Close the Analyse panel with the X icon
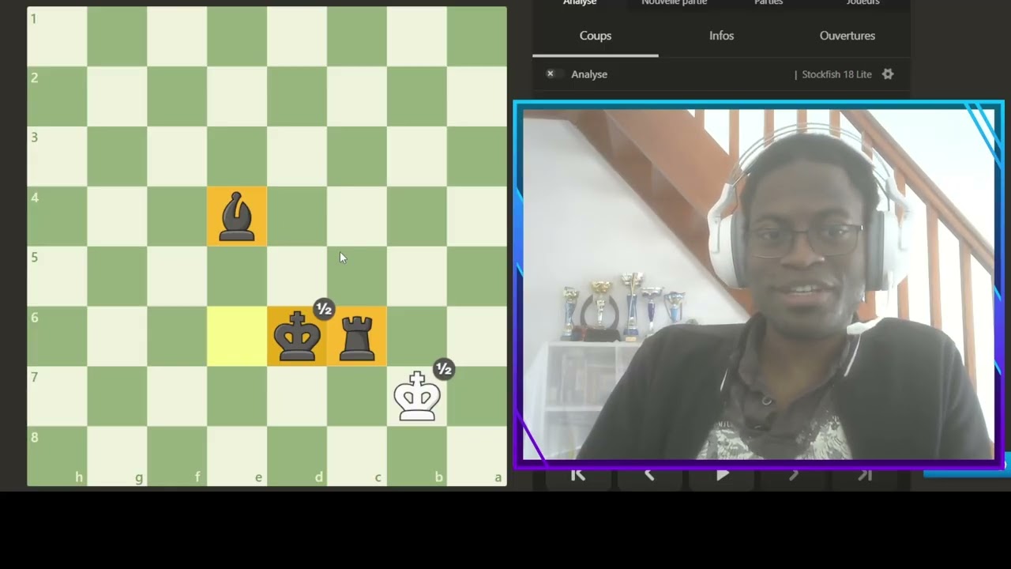 [x=551, y=74]
